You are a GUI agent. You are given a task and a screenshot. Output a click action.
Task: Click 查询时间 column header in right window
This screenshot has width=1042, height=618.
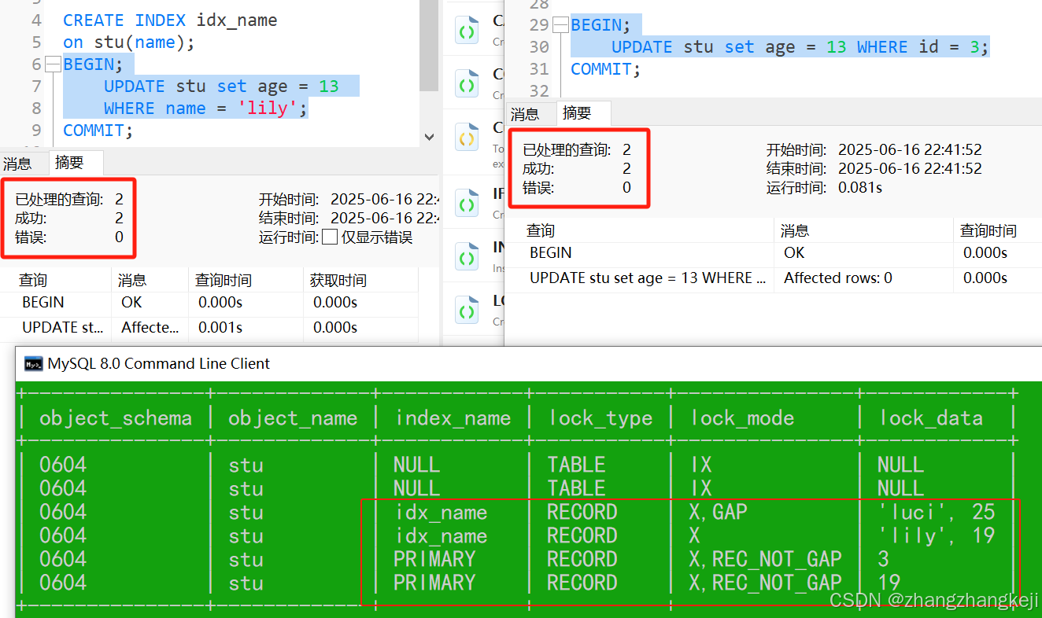tap(988, 230)
